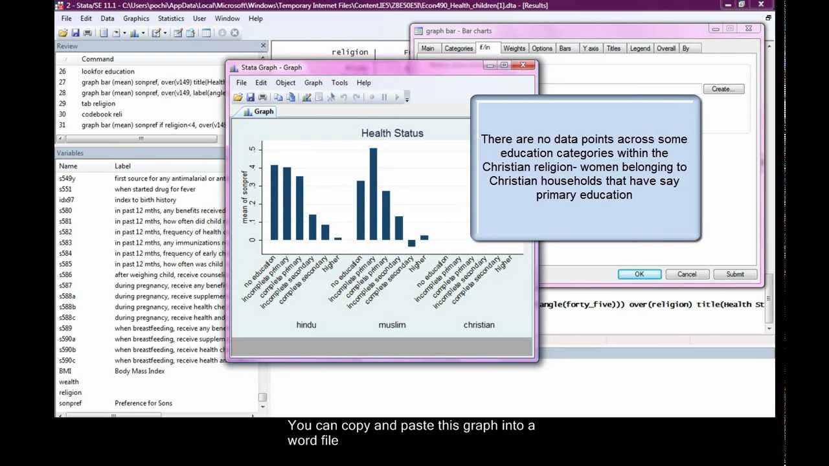This screenshot has width=829, height=466.
Task: Open Do-file Editor icon in main toolbar
Action: 156,32
